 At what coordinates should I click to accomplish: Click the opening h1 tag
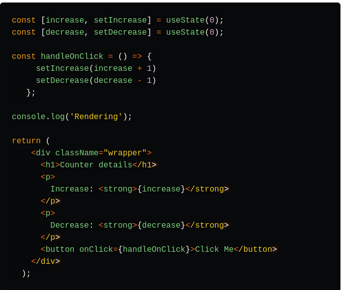50,165
